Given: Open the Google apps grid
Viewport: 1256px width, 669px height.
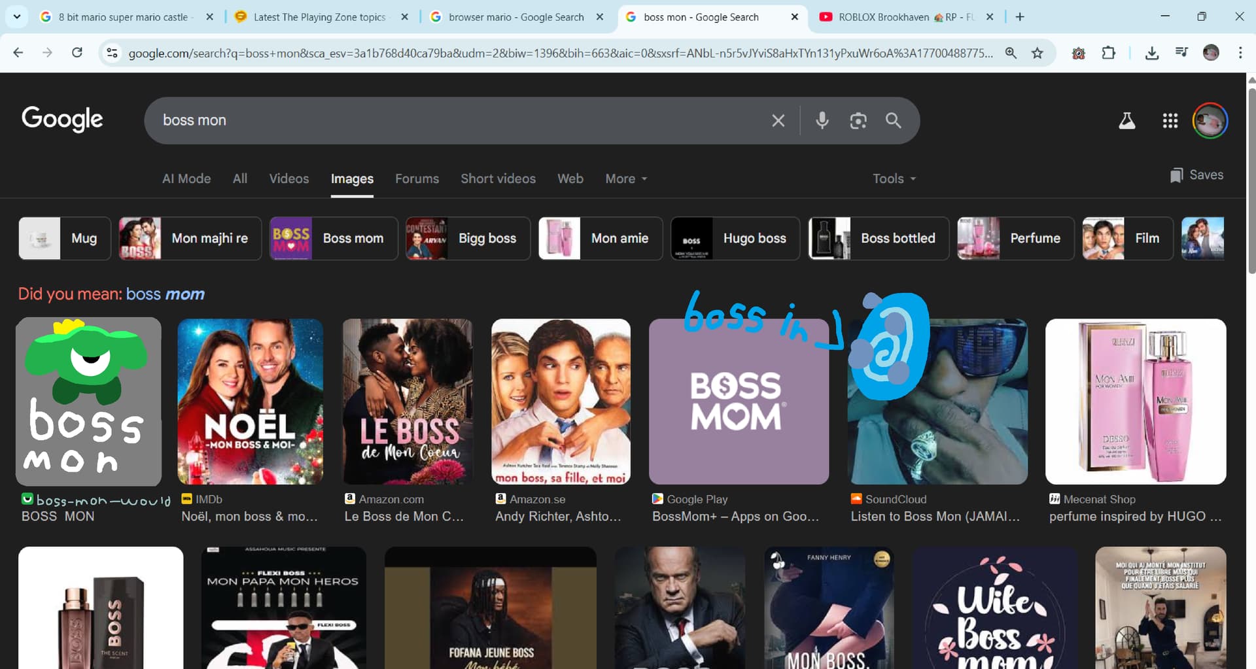Looking at the screenshot, I should pyautogui.click(x=1170, y=120).
